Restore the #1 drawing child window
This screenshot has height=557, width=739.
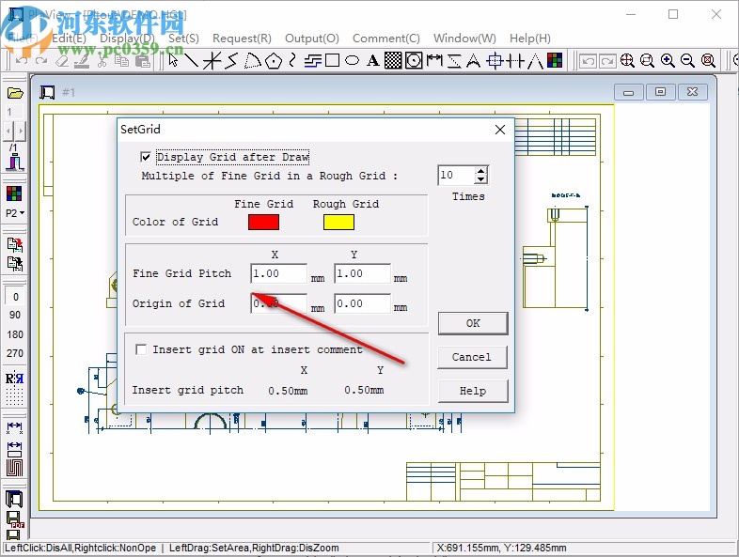(660, 92)
